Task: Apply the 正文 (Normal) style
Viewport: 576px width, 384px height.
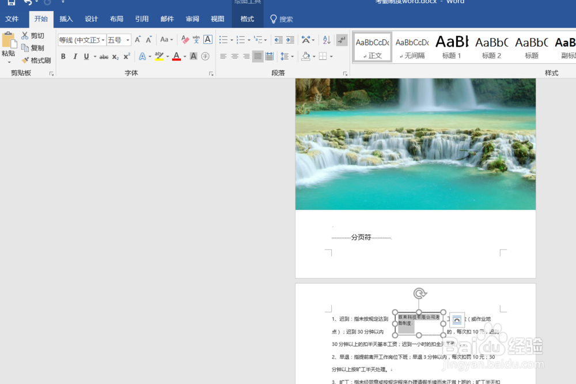Action: pos(373,47)
